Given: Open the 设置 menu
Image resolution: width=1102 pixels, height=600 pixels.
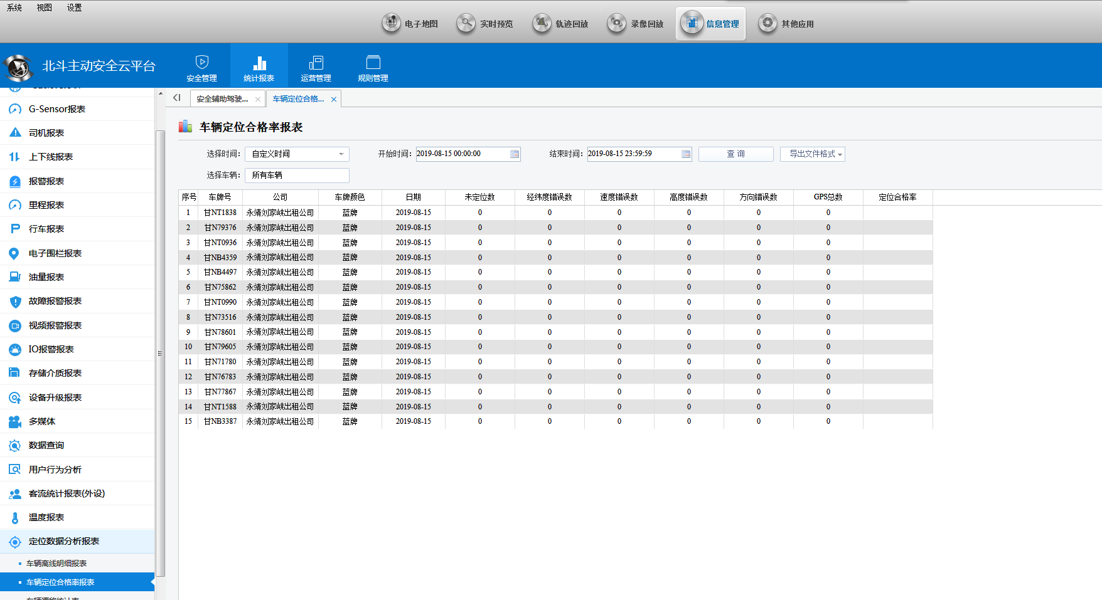Looking at the screenshot, I should (x=74, y=8).
